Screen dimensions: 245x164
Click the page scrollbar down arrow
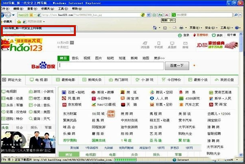pos(241,155)
